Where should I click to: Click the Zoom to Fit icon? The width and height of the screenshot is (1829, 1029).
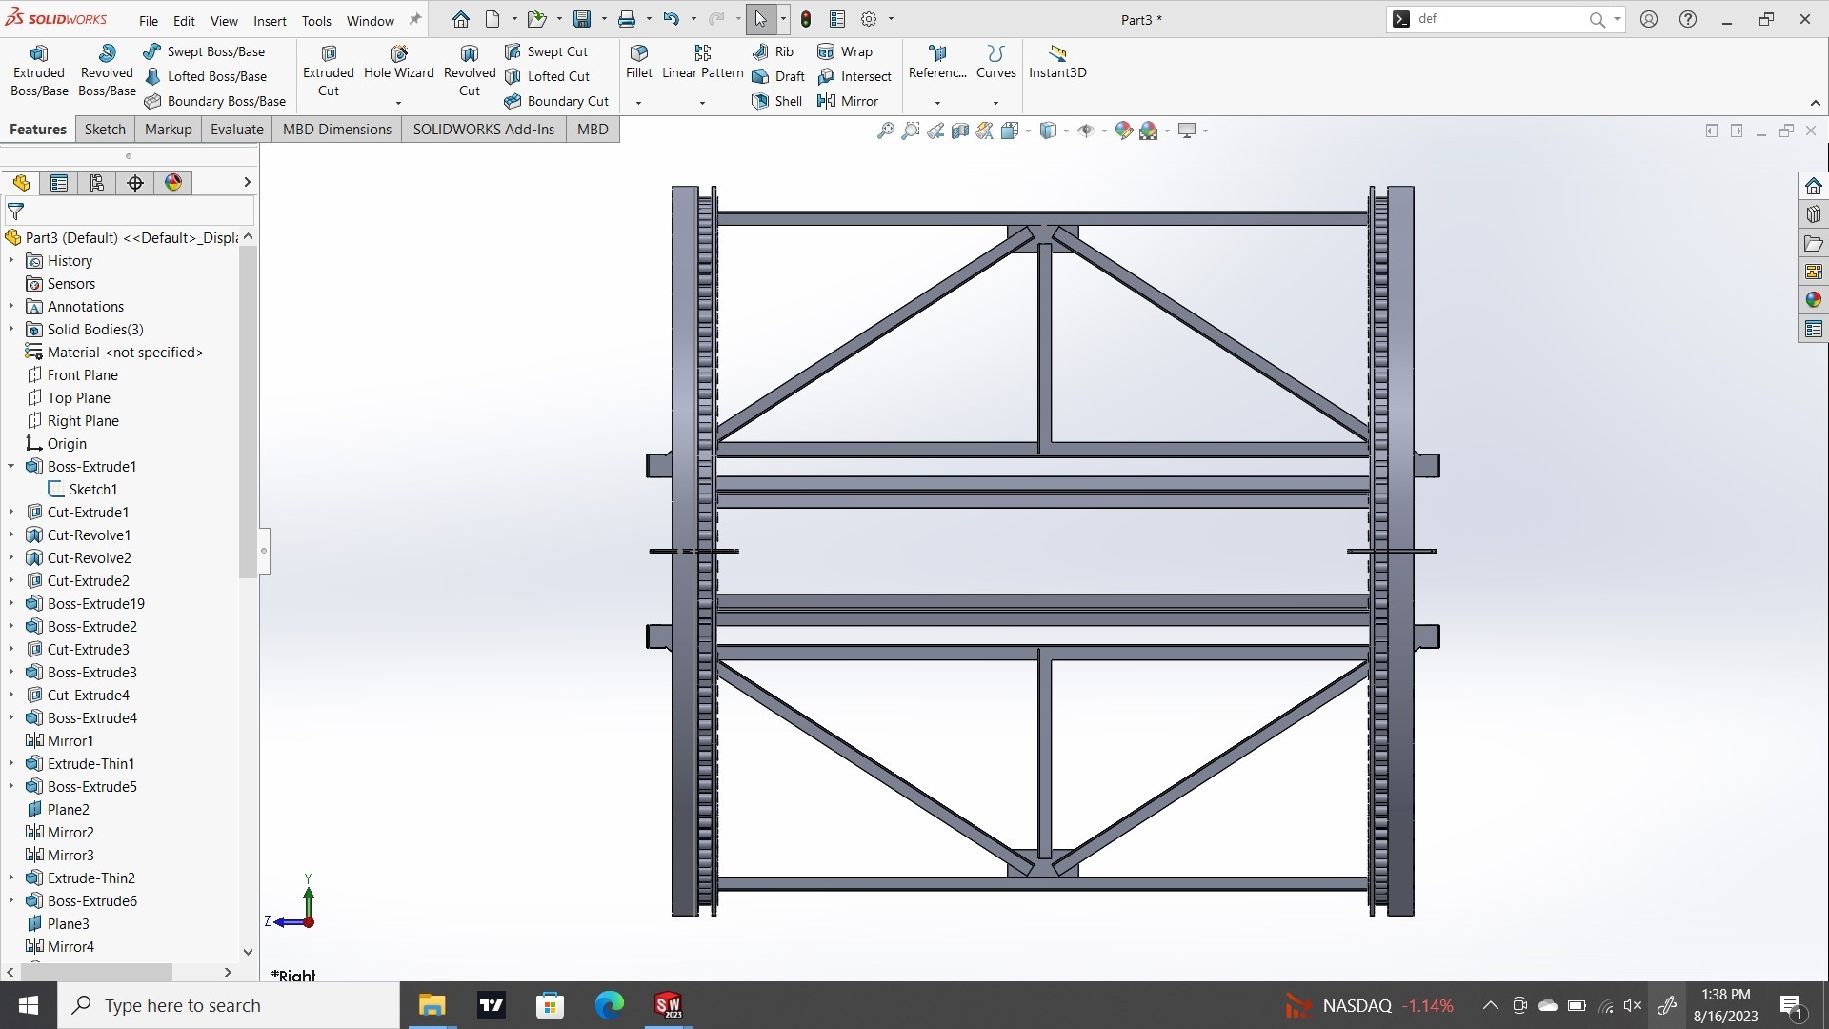point(886,131)
